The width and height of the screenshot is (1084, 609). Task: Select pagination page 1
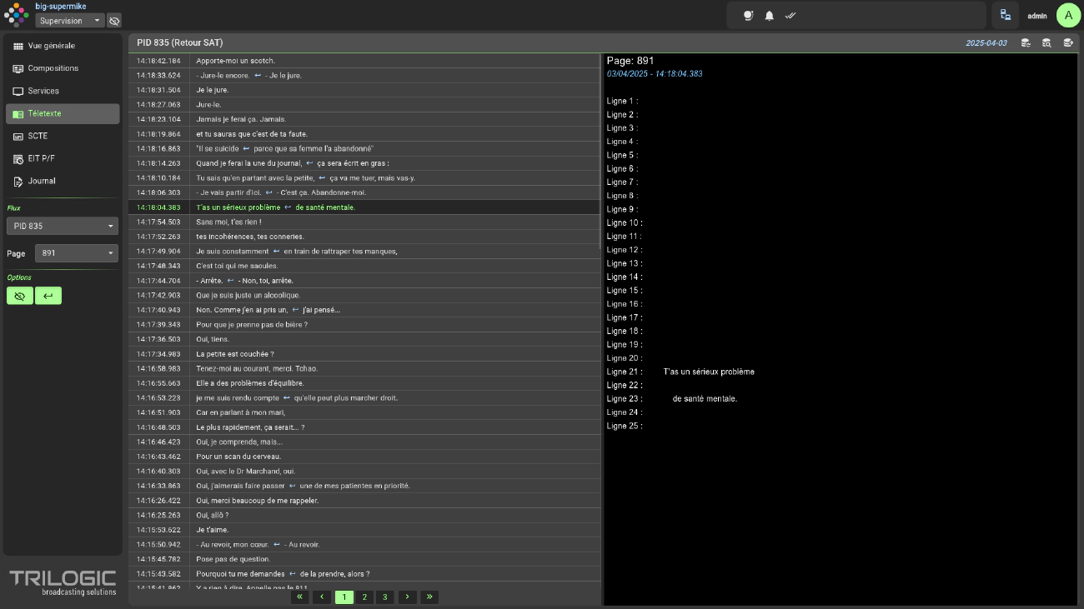click(344, 597)
